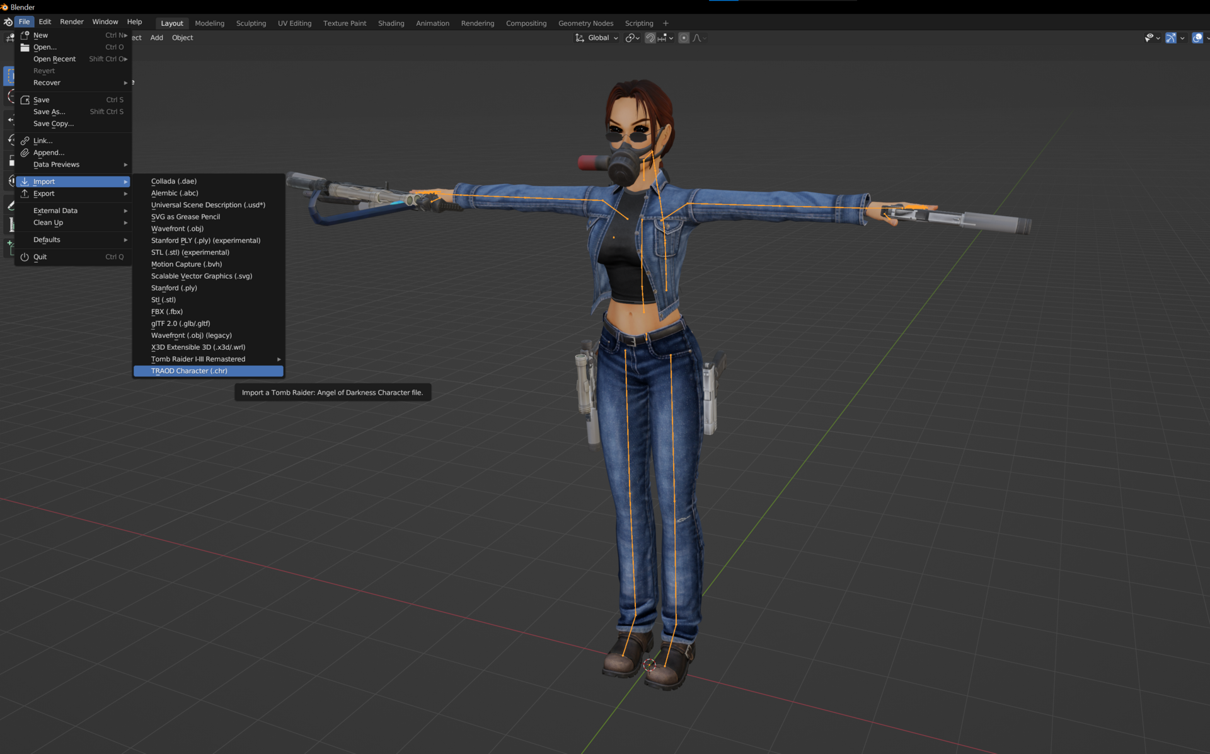Expand the Recover submenu

pyautogui.click(x=73, y=83)
